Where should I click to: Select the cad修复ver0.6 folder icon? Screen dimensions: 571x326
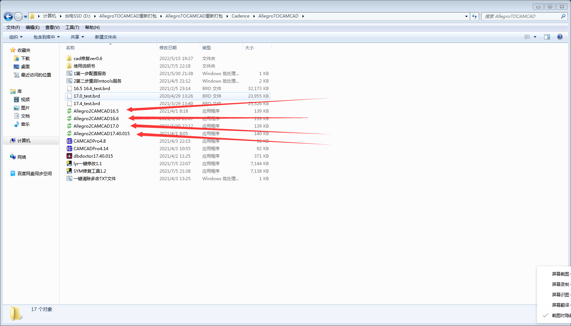click(x=69, y=58)
